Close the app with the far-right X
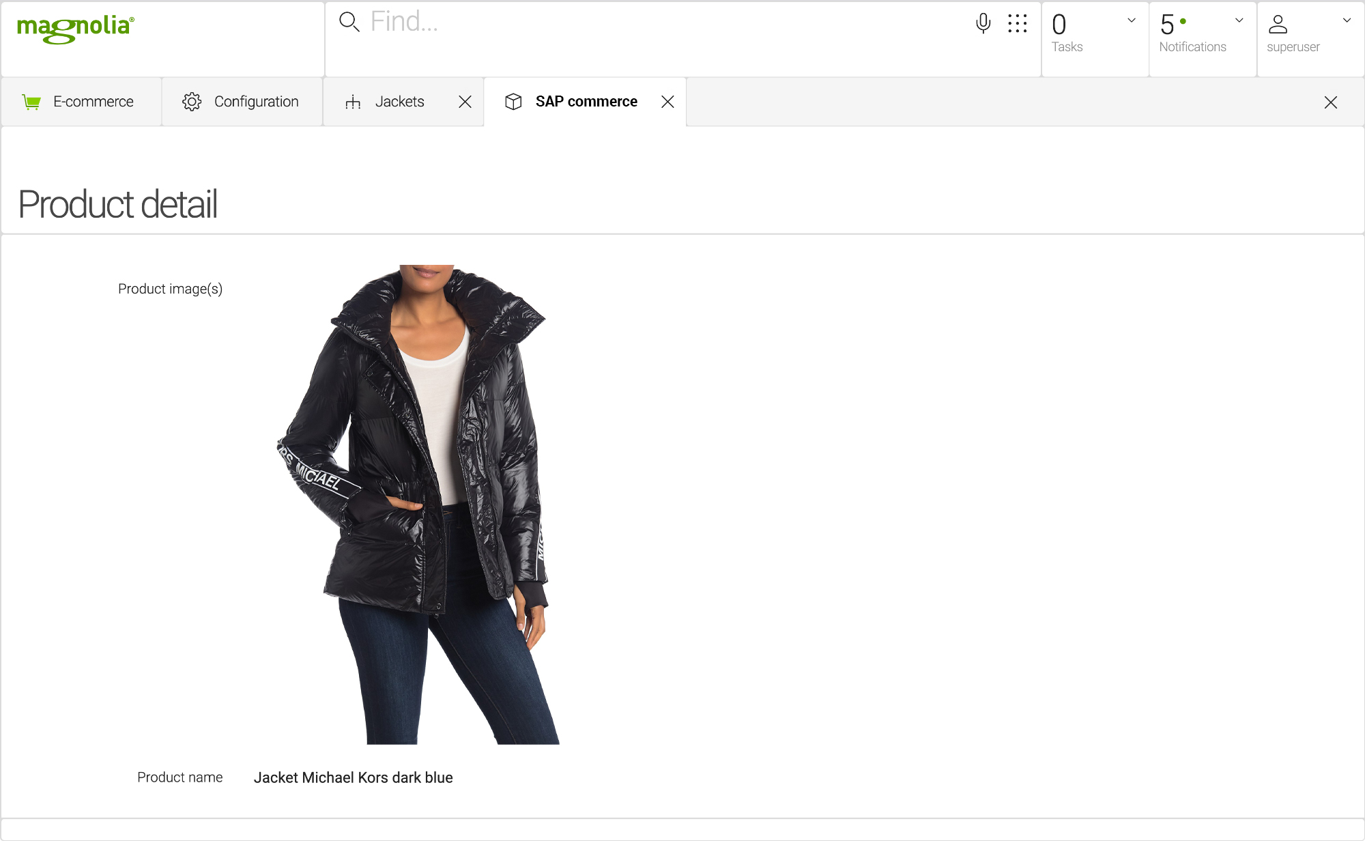Viewport: 1365px width, 841px height. (x=1330, y=102)
